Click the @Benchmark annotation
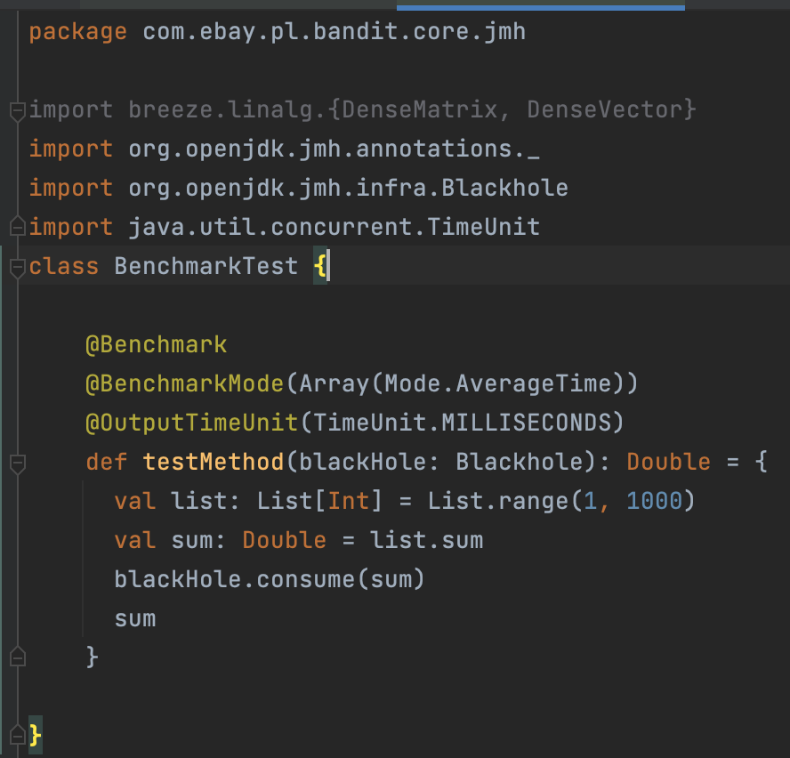The image size is (790, 758). (156, 344)
